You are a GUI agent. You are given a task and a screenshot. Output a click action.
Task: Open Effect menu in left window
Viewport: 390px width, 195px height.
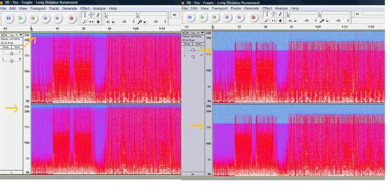(x=85, y=9)
